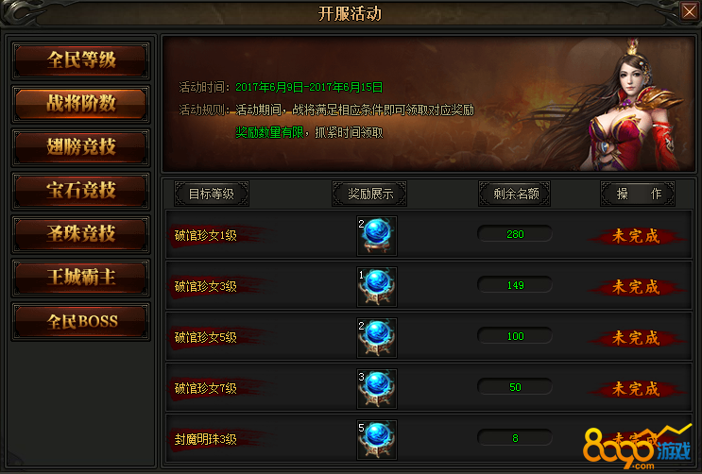Open the 翅膀竞技 activity tab
The width and height of the screenshot is (702, 474).
[x=81, y=147]
